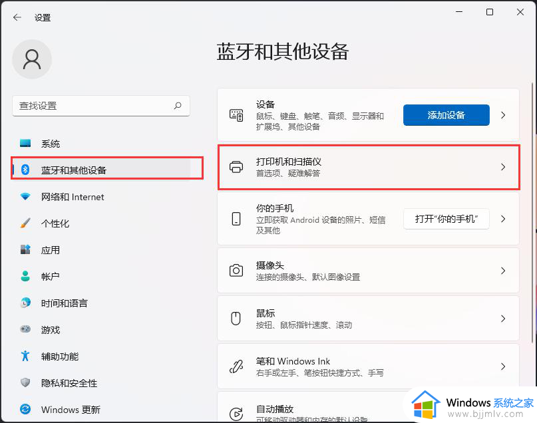Select 蓝牙和其他设备 in the sidebar
The height and width of the screenshot is (423, 537).
pyautogui.click(x=101, y=170)
